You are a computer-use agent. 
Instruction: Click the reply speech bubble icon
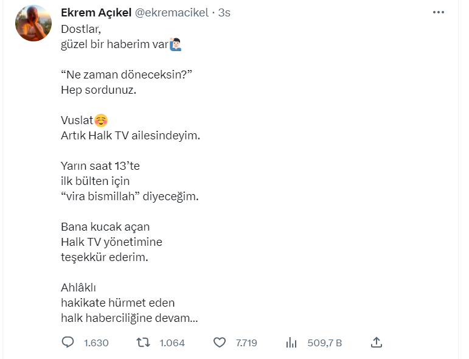pyautogui.click(x=68, y=343)
